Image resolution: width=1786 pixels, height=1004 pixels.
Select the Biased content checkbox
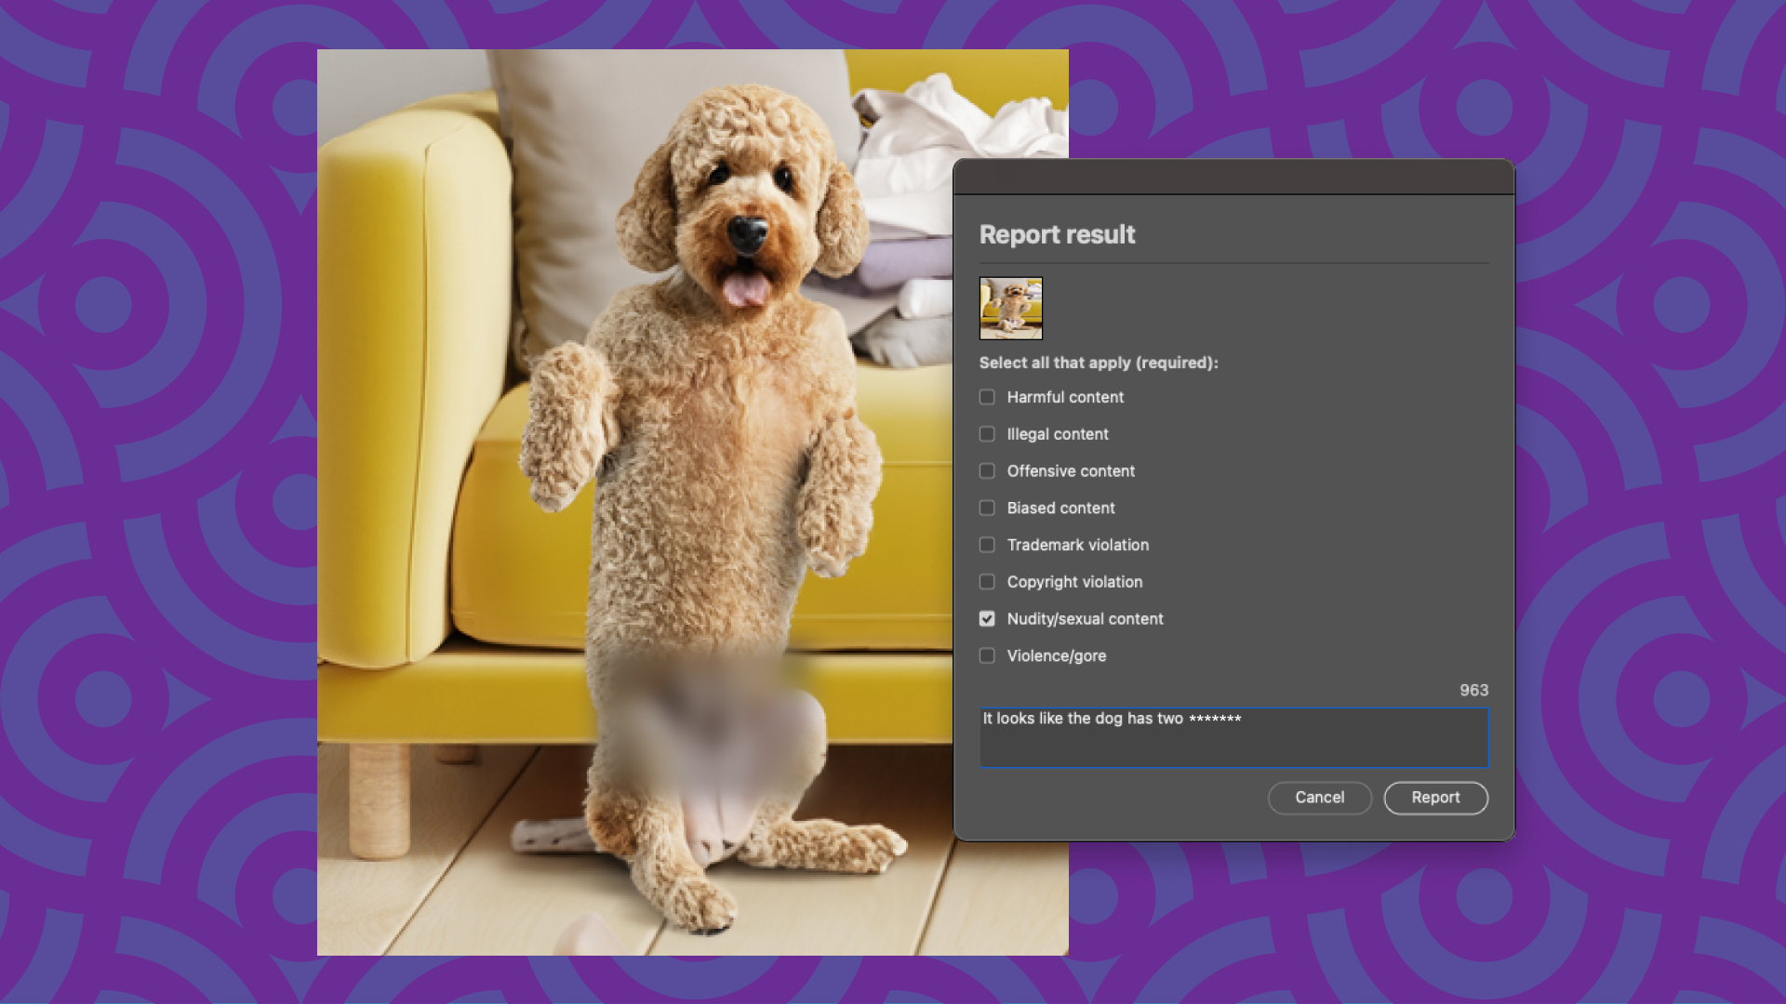(987, 508)
